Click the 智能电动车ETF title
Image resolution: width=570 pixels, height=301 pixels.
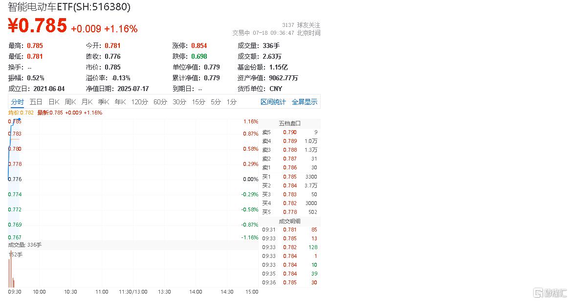coord(69,6)
